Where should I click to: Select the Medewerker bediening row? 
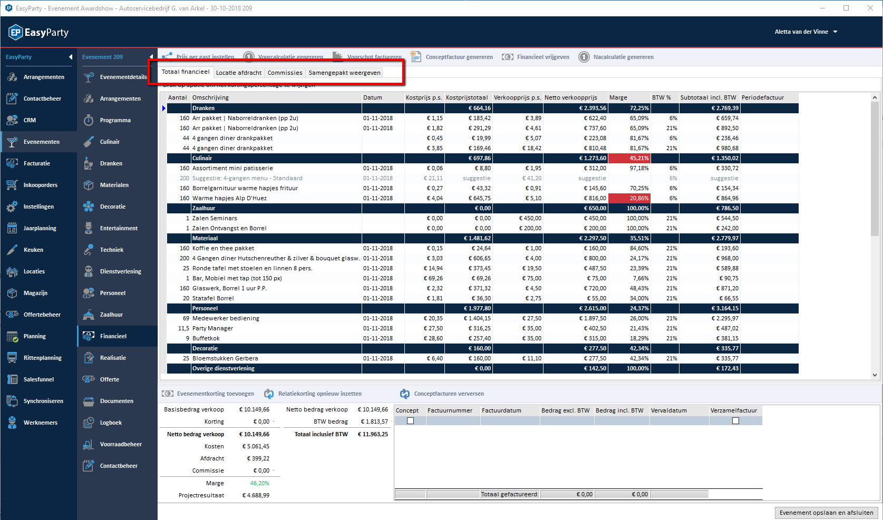click(482, 318)
